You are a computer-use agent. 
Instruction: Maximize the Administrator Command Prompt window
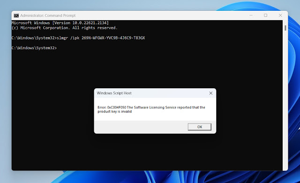[x=266, y=15]
